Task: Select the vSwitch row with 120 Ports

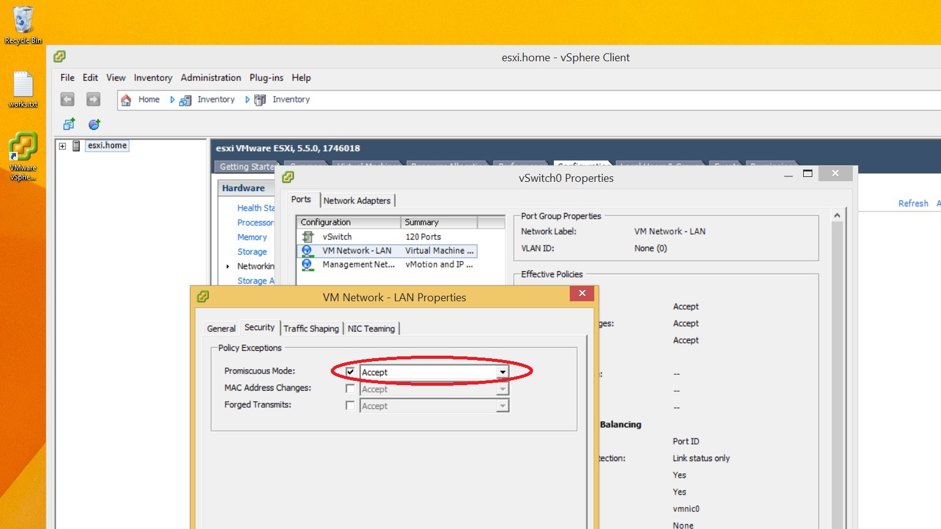Action: [387, 237]
